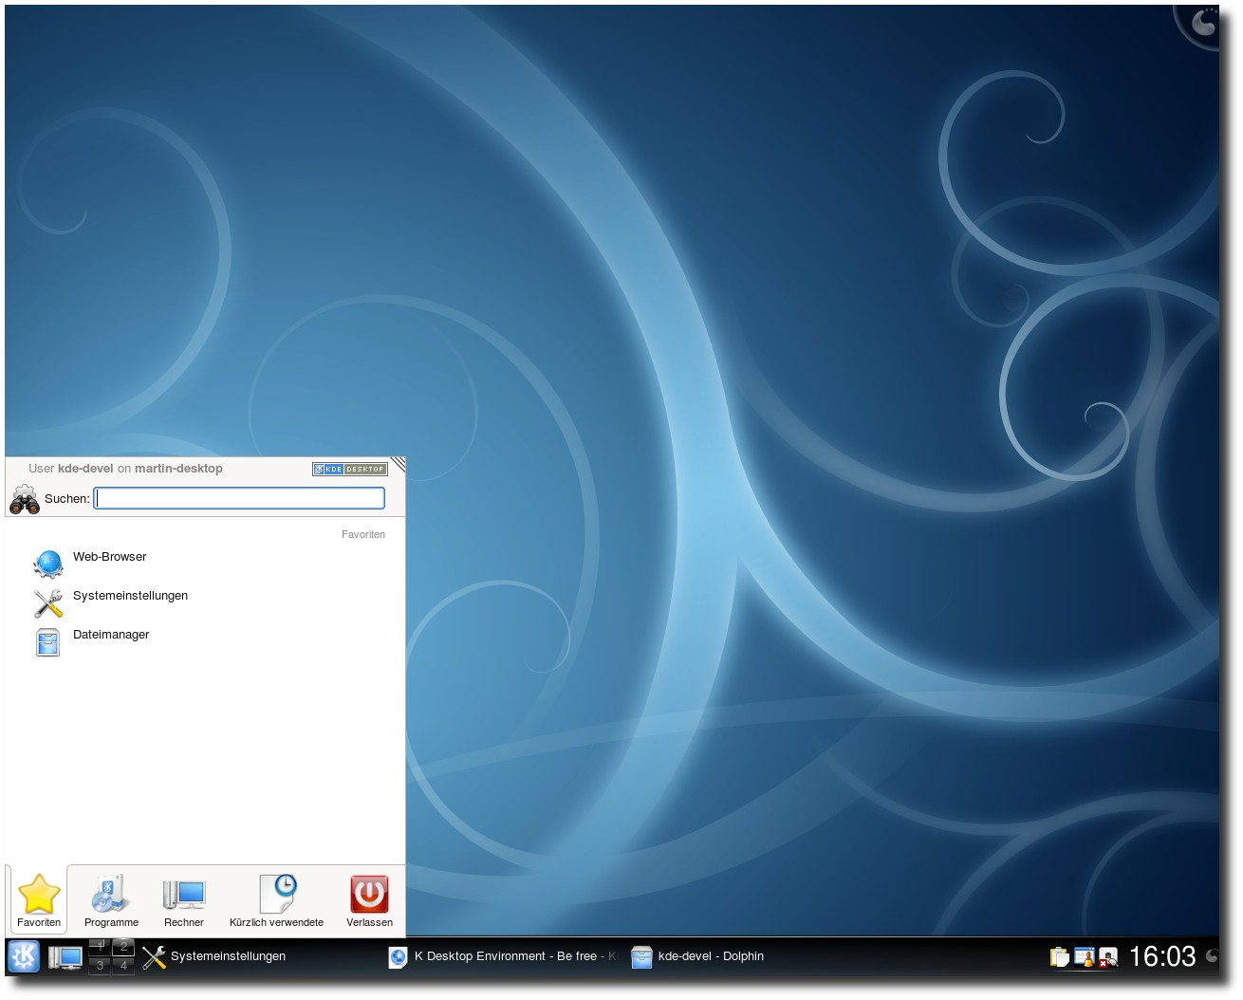
Task: Click the binoculars search icon
Action: [x=25, y=499]
